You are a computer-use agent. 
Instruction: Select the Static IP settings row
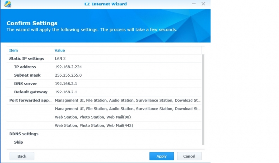[x=104, y=58]
